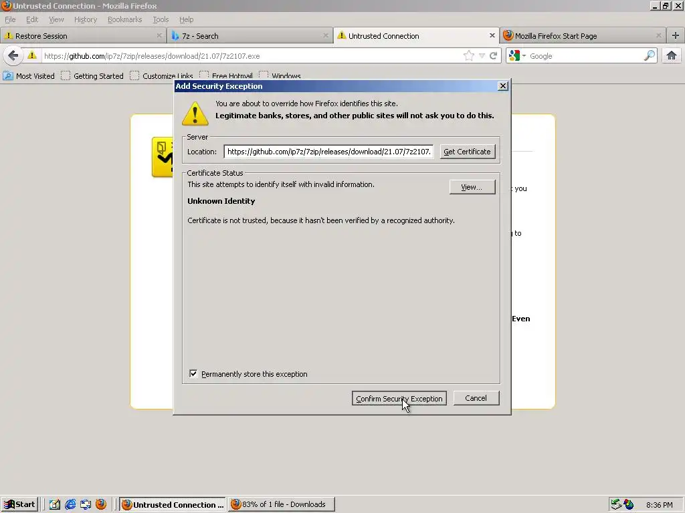The height and width of the screenshot is (513, 685).
Task: Open the File menu
Action: click(10, 19)
